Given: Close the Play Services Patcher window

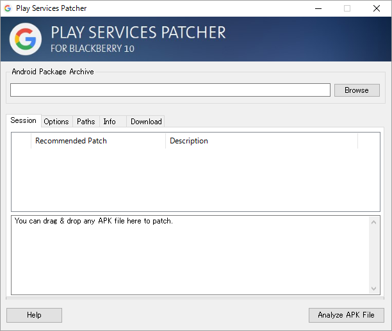Looking at the screenshot, I should pyautogui.click(x=377, y=8).
